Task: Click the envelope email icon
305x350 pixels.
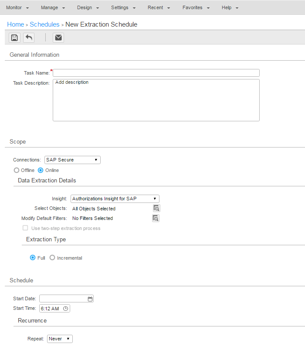Action: pyautogui.click(x=58, y=38)
